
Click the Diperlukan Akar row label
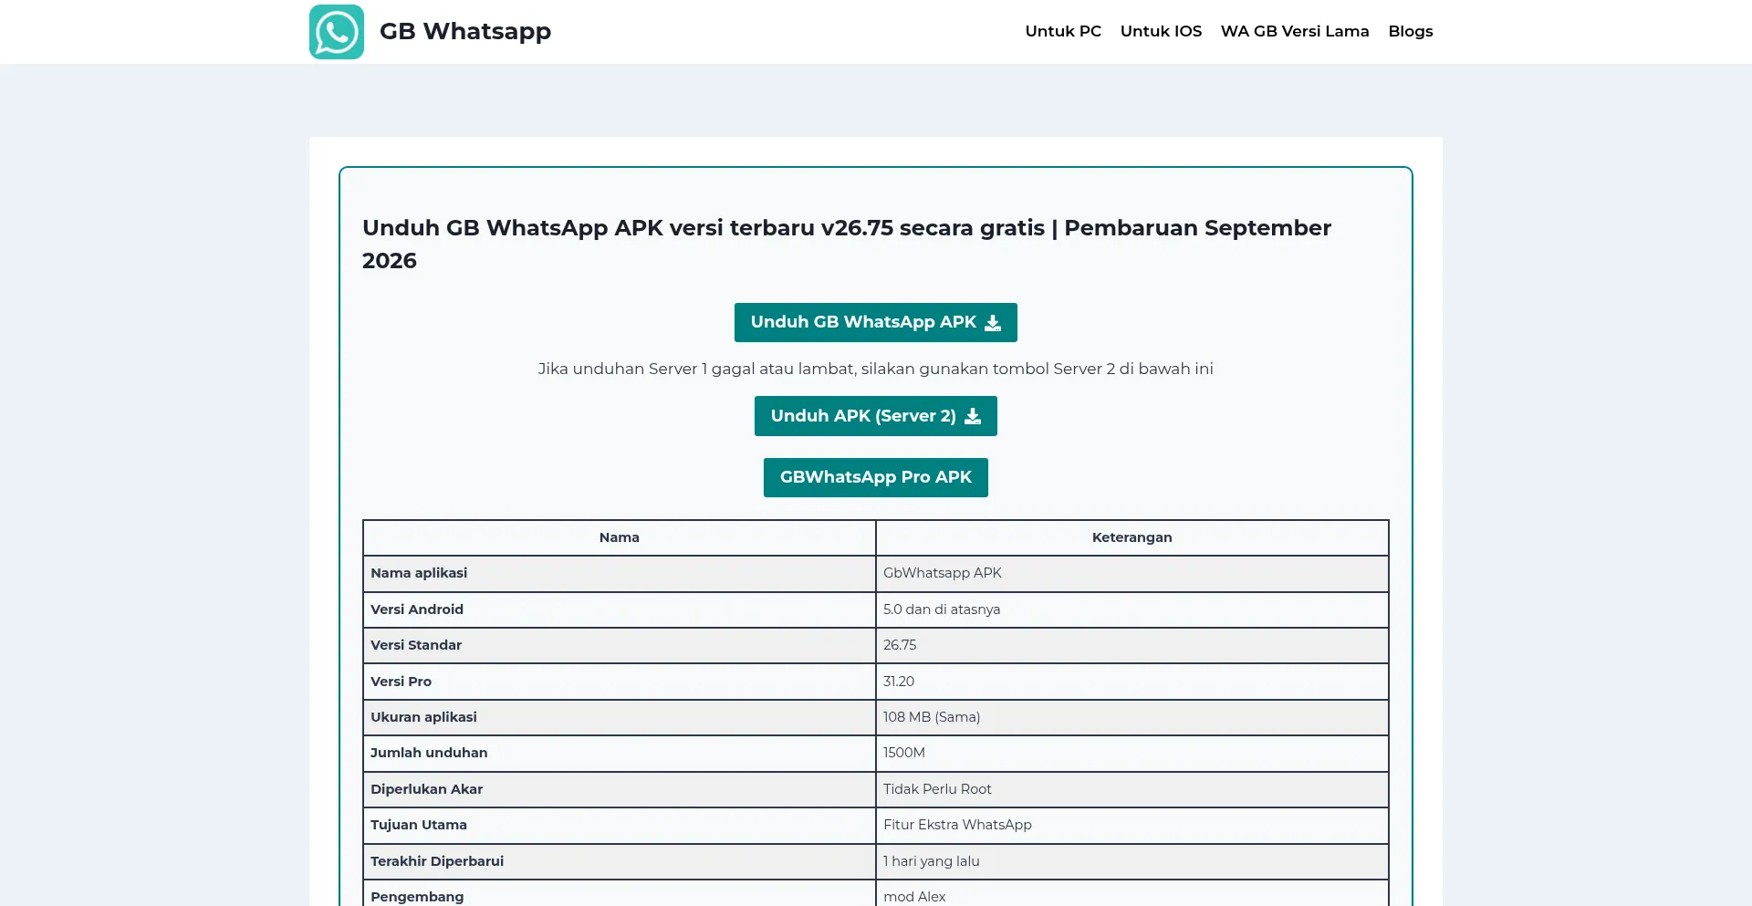tap(427, 789)
